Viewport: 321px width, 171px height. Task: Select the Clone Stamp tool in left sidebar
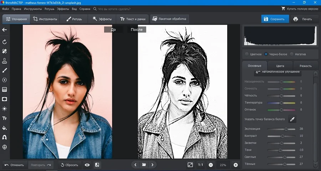pyautogui.click(x=5, y=61)
